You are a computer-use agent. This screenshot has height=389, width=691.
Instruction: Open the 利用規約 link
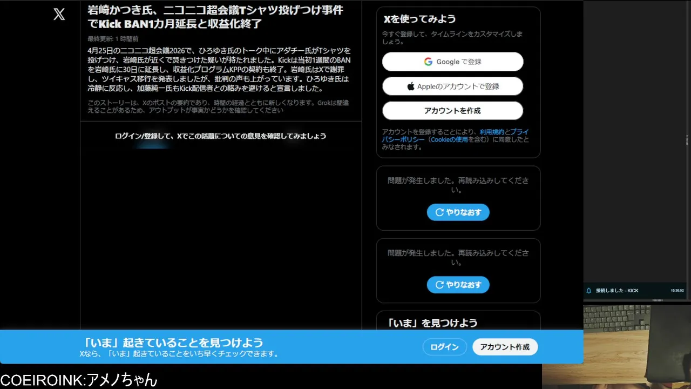[492, 132]
